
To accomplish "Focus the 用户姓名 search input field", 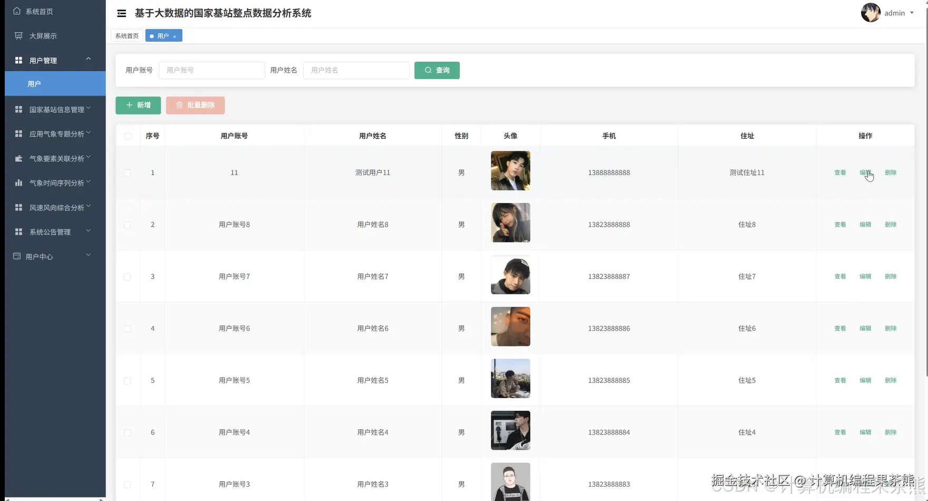I will 356,70.
